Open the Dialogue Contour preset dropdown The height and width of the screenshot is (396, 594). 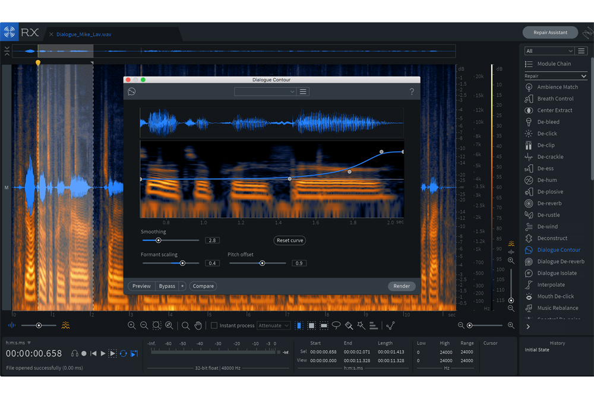click(265, 91)
